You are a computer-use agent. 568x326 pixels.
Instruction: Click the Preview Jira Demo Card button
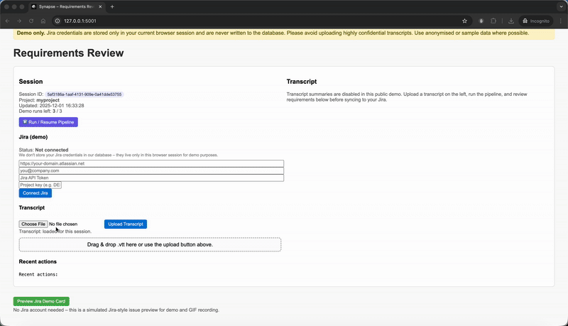(x=41, y=301)
